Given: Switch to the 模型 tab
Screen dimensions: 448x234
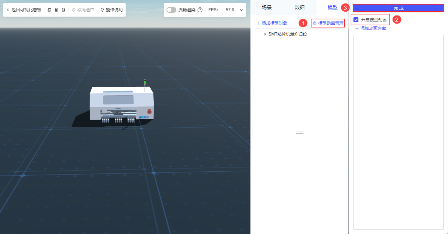Looking at the screenshot, I should pos(333,7).
